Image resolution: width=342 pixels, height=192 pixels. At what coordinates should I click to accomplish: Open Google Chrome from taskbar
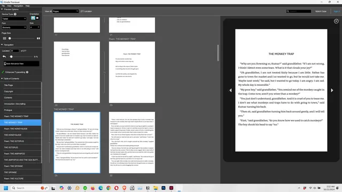tap(108, 188)
